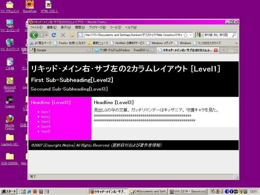
Task: Launch Firefox from the quick launch bar
Action: [35, 191]
